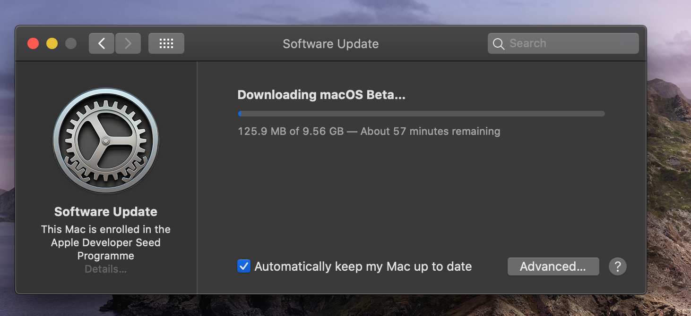Click the large Software Update gear icon
The image size is (691, 316).
[106, 141]
